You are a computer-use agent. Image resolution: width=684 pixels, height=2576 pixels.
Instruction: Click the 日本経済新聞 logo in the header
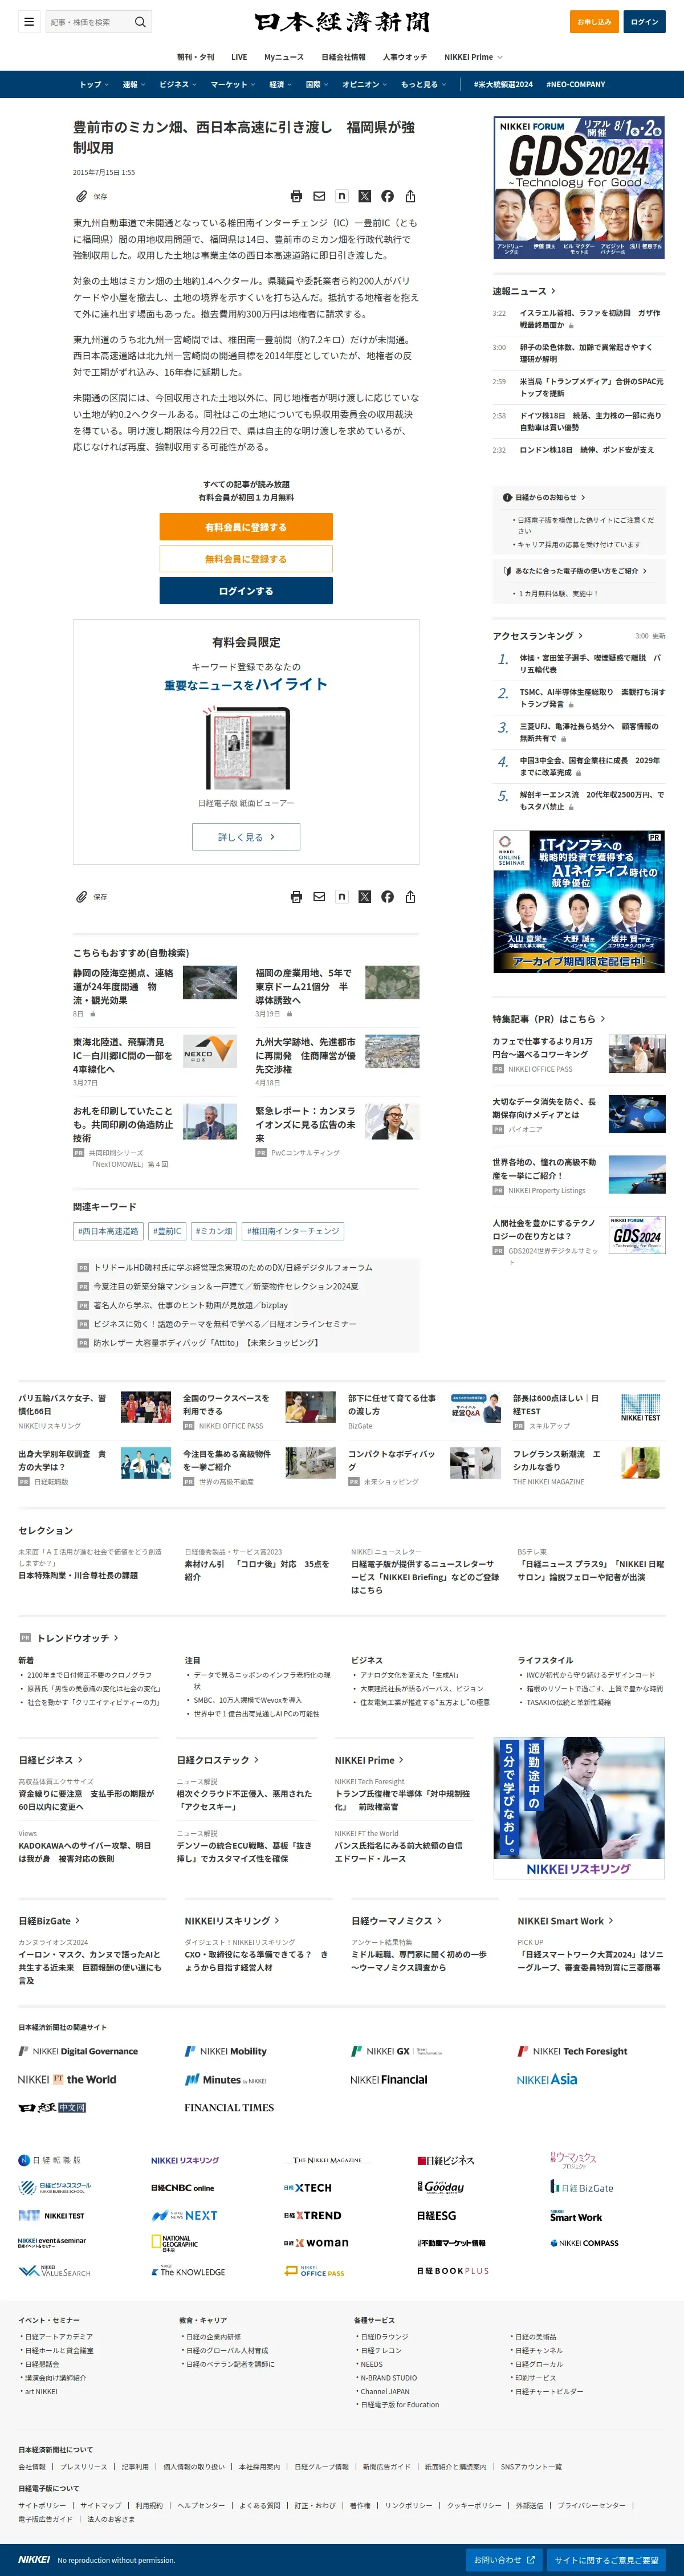coord(342,21)
